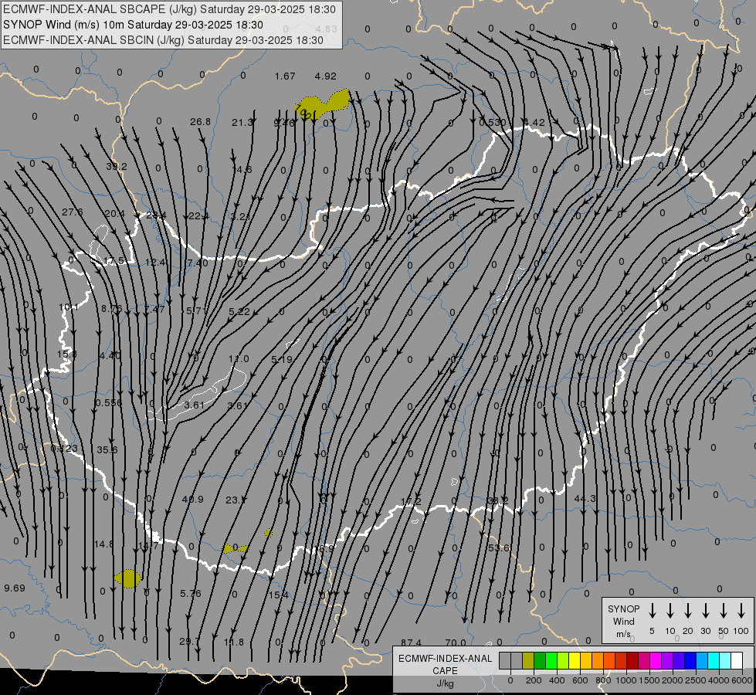756x695 pixels.
Task: Click the map value 11.0
Action: pyautogui.click(x=239, y=359)
